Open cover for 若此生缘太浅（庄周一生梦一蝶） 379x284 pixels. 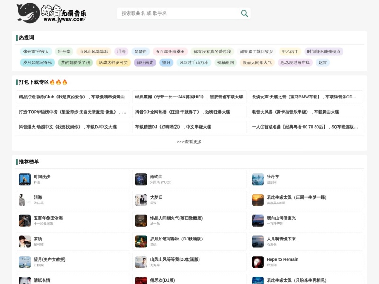[258, 200]
